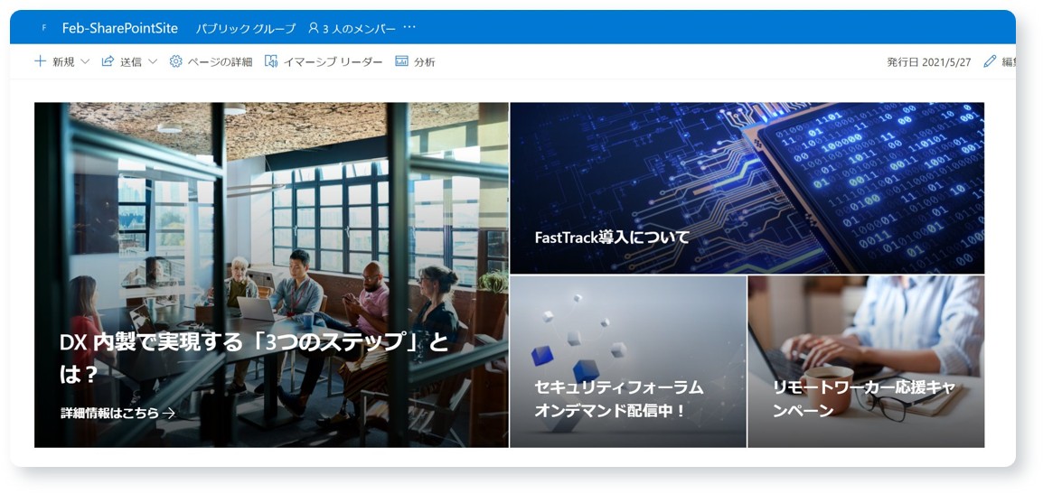
Task: Click the plus icon for 新規
Action: point(41,61)
